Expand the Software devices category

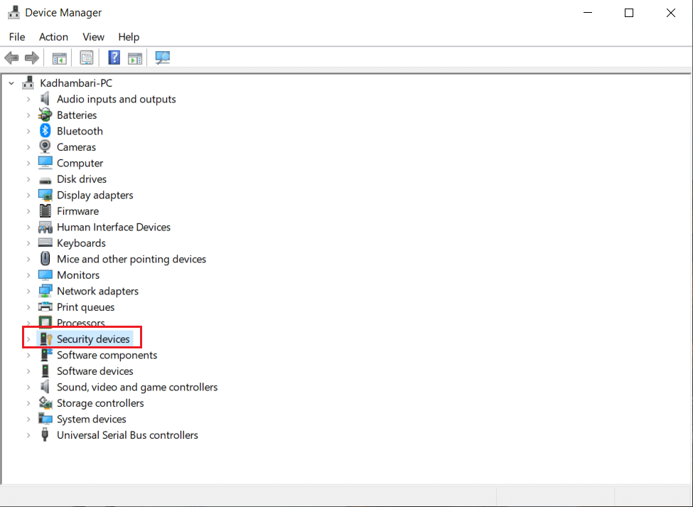pyautogui.click(x=28, y=371)
